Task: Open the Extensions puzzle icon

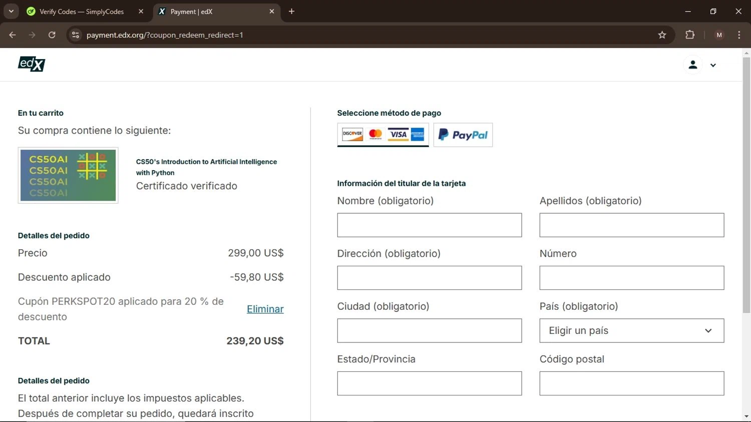Action: 690,35
